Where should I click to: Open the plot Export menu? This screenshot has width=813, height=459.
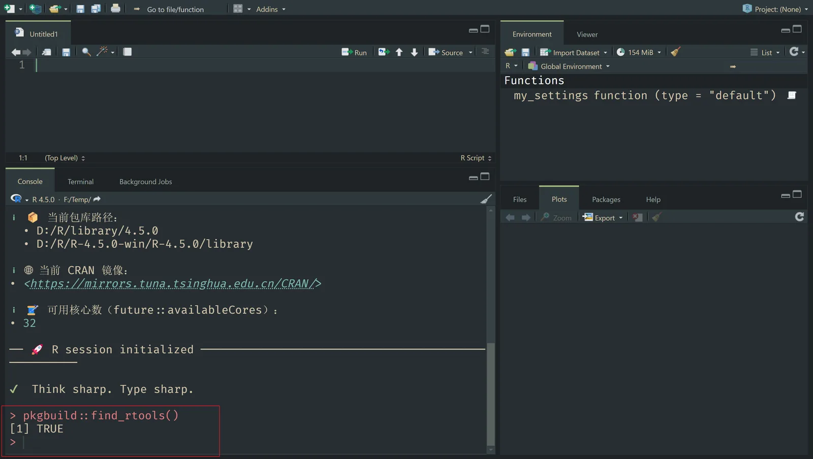[x=603, y=218]
